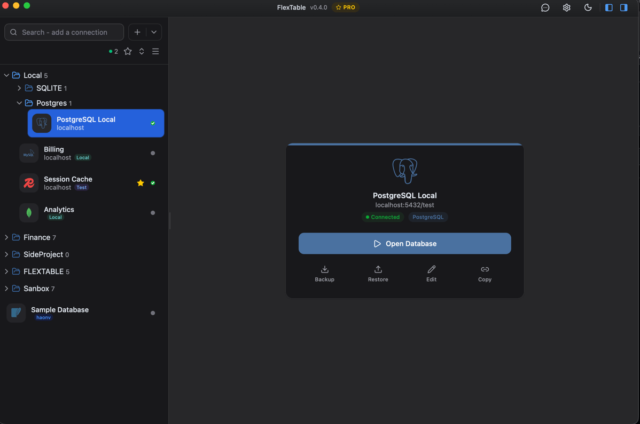Toggle the right sidebar panel icon
Screen dimensions: 640x424
[x=623, y=8]
